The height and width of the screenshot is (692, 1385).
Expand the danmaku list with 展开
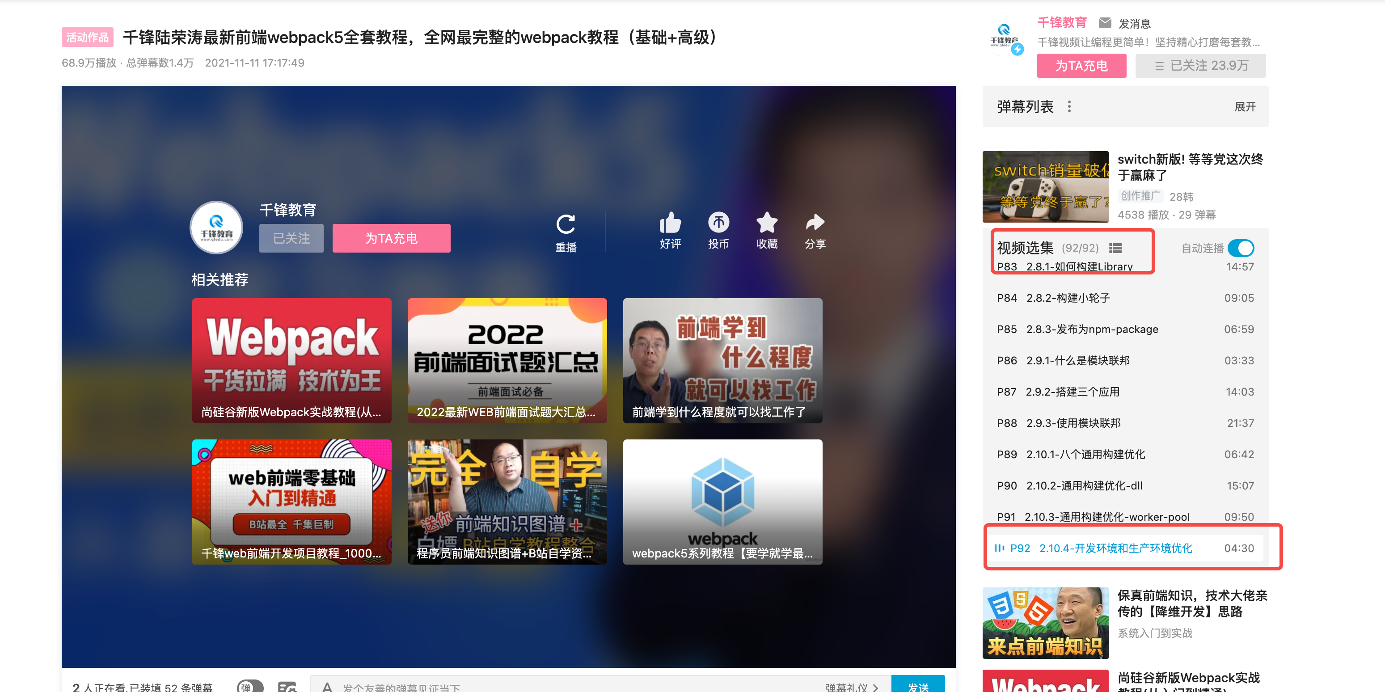click(1245, 106)
